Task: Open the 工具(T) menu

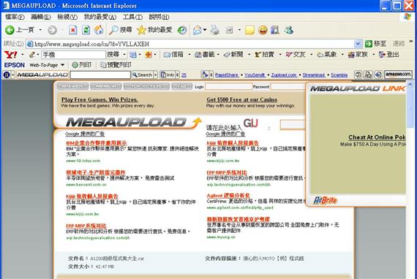Action: (132, 17)
